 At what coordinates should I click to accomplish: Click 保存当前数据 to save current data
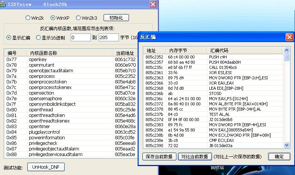point(159,156)
